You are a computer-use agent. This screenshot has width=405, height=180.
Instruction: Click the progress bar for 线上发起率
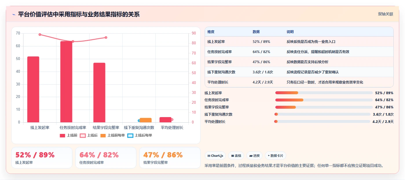tap(324, 93)
